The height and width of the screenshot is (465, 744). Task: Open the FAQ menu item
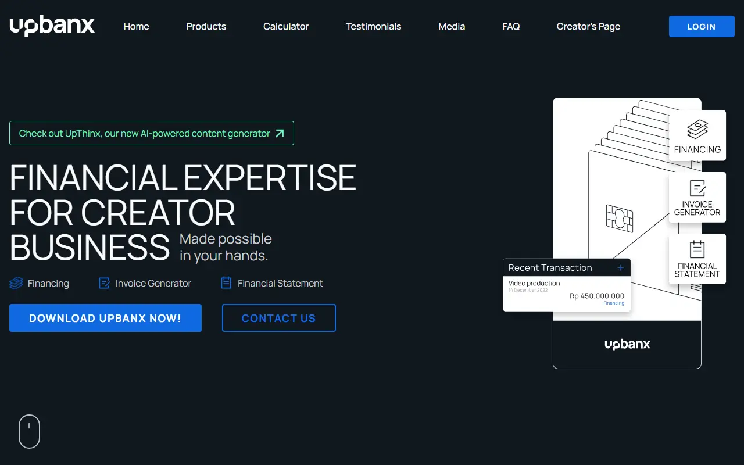click(x=511, y=26)
